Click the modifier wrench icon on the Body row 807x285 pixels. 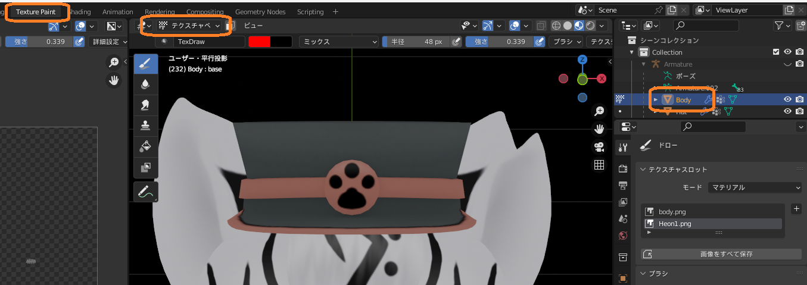708,99
